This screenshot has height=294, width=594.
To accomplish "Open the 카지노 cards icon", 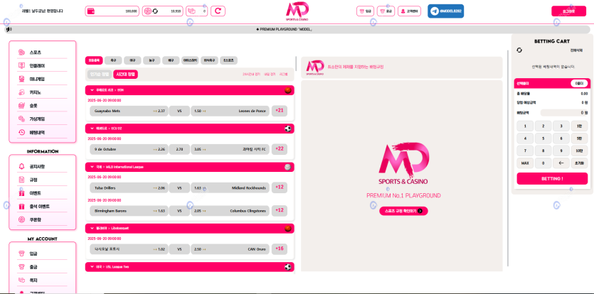I will [x=21, y=92].
